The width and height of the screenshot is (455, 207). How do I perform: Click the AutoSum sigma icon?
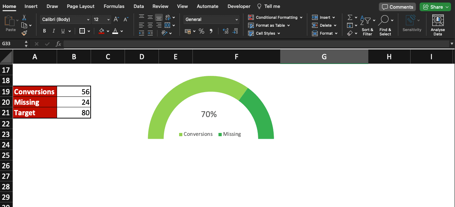[x=350, y=17]
